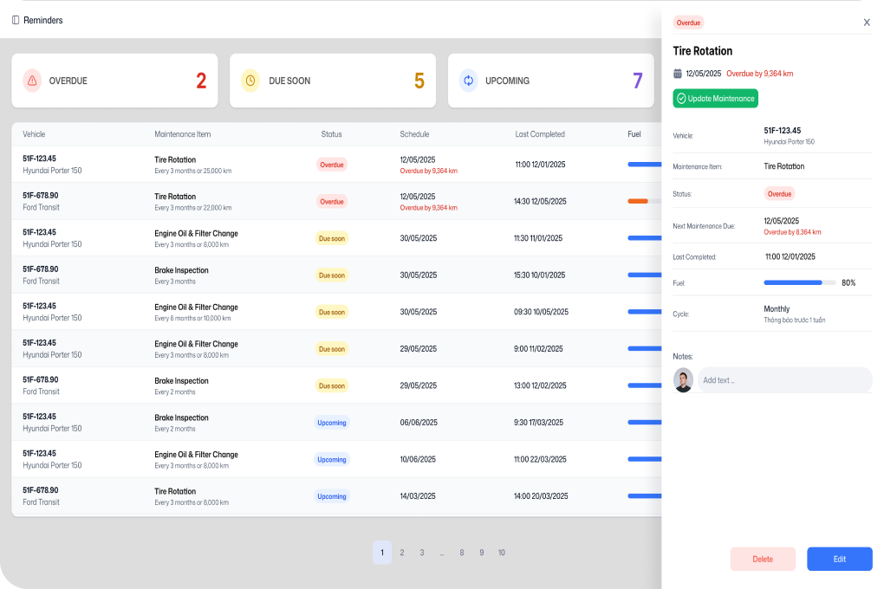Close the Tire Rotation detail panel

pyautogui.click(x=866, y=22)
